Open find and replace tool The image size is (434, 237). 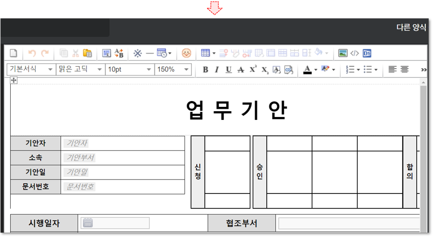(x=119, y=53)
